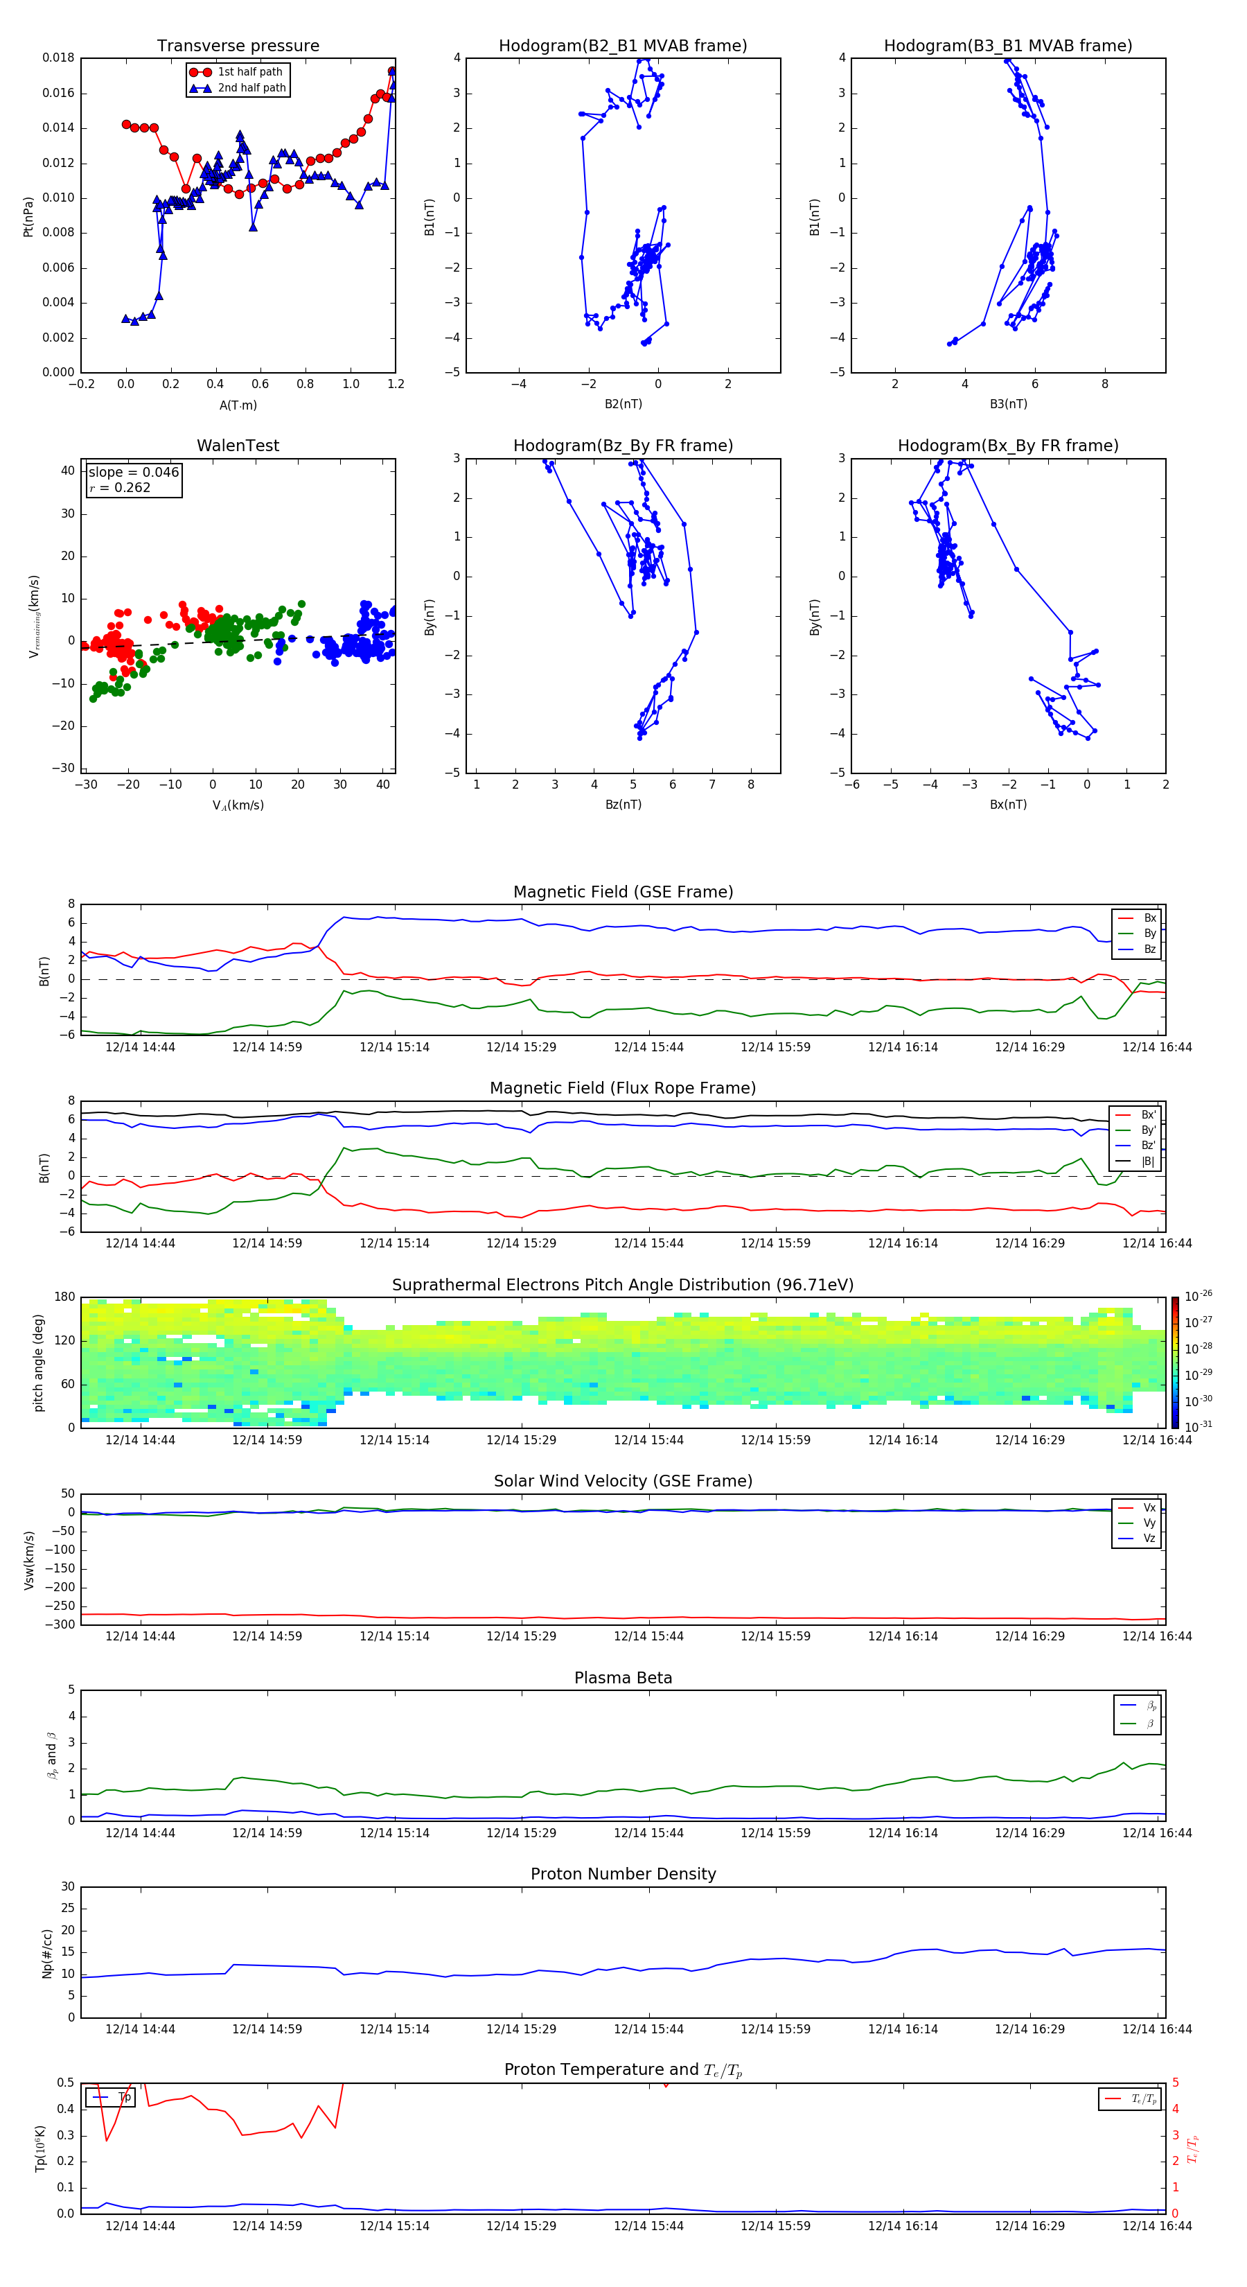The height and width of the screenshot is (2287, 1247).
Task: Click the "r = 0.262" annotation
Action: (x=120, y=489)
